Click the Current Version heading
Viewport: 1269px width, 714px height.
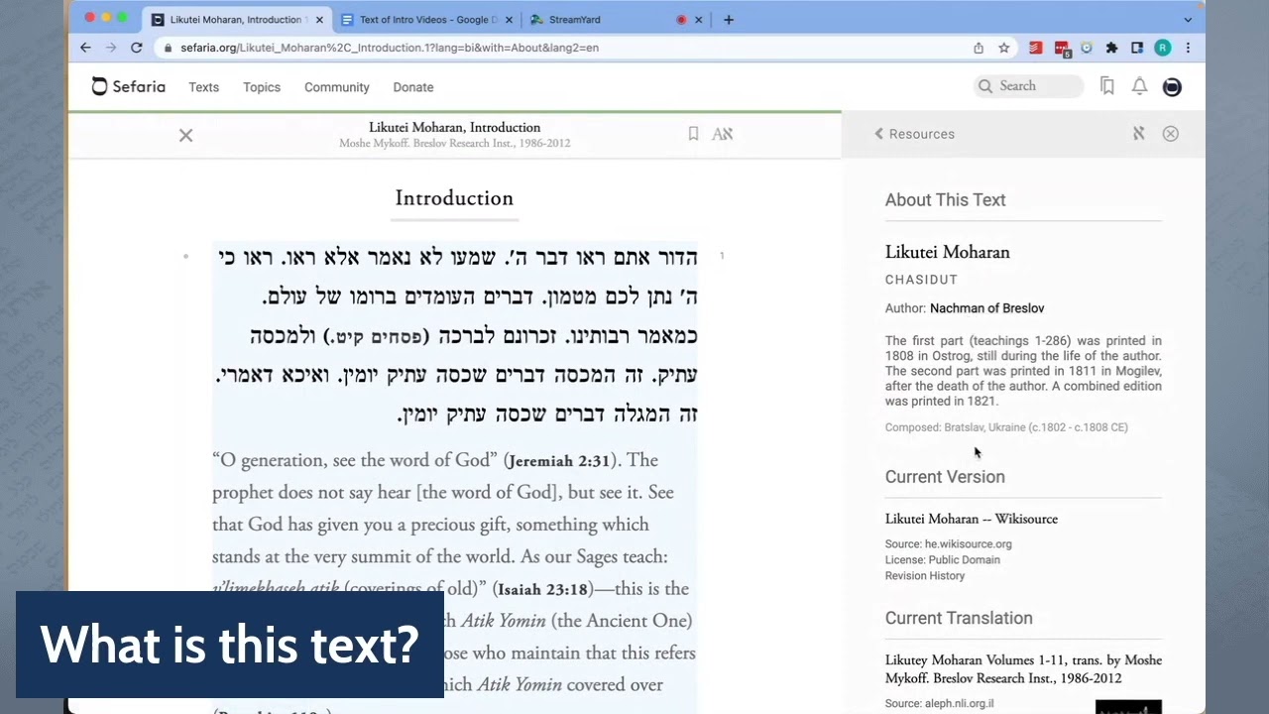pos(945,477)
